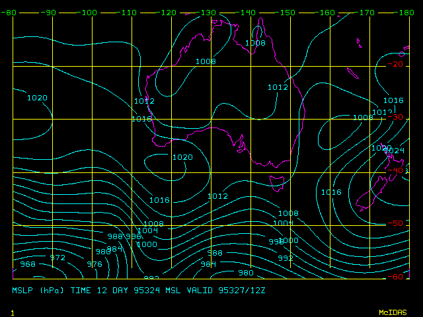Click the 972 isobar label
Screen dimensions: 423x317
pyautogui.click(x=58, y=258)
